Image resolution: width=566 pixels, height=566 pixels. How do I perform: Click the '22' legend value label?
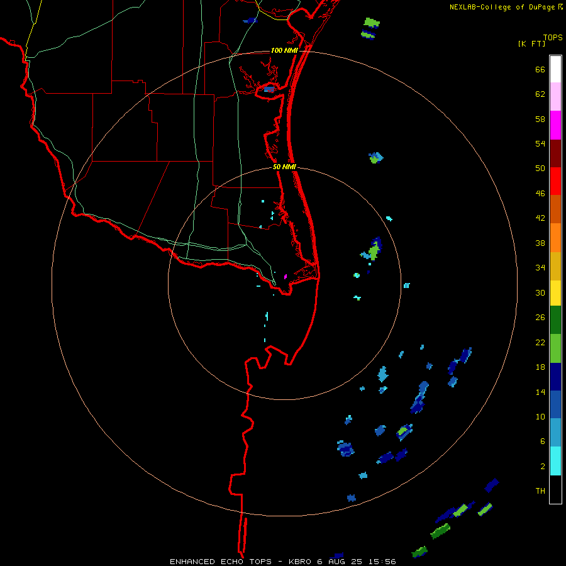[x=540, y=342]
